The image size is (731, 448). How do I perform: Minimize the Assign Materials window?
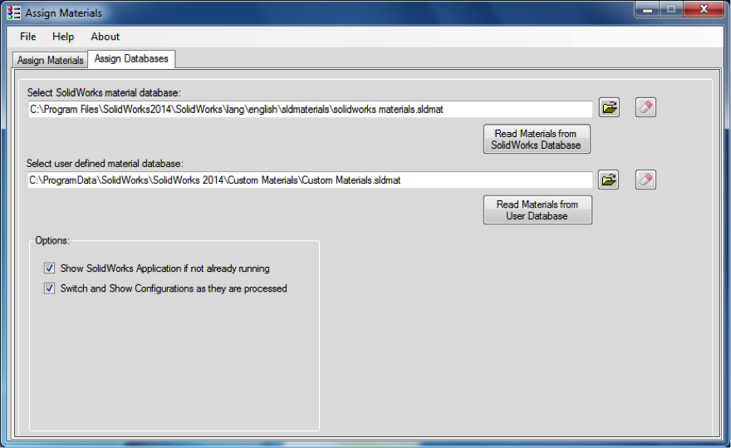click(647, 9)
